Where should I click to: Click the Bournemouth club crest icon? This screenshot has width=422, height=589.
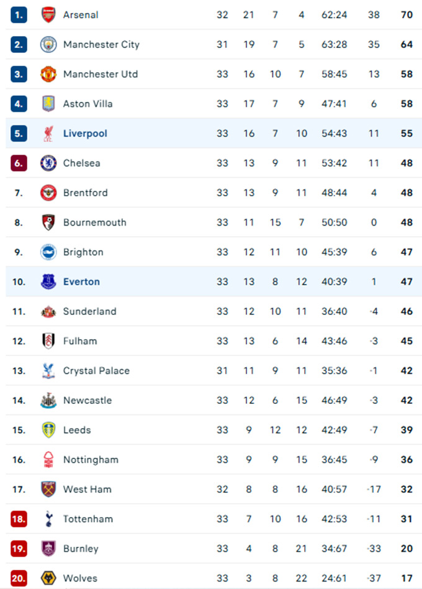click(x=48, y=222)
